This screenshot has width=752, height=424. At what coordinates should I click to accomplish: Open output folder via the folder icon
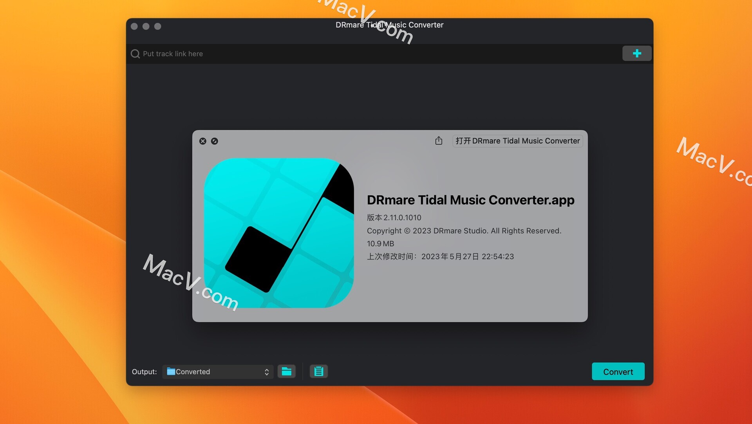pos(287,371)
